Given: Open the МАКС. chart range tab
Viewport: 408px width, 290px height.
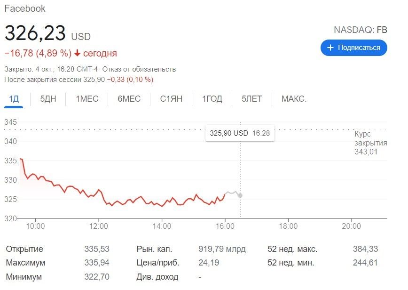Looking at the screenshot, I should 294,99.
